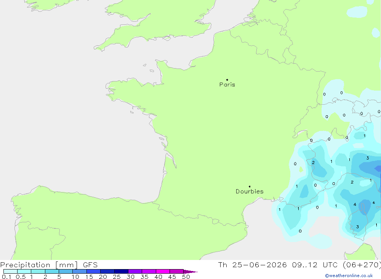
Task: Click the legend scale label 25
Action: coord(117,277)
